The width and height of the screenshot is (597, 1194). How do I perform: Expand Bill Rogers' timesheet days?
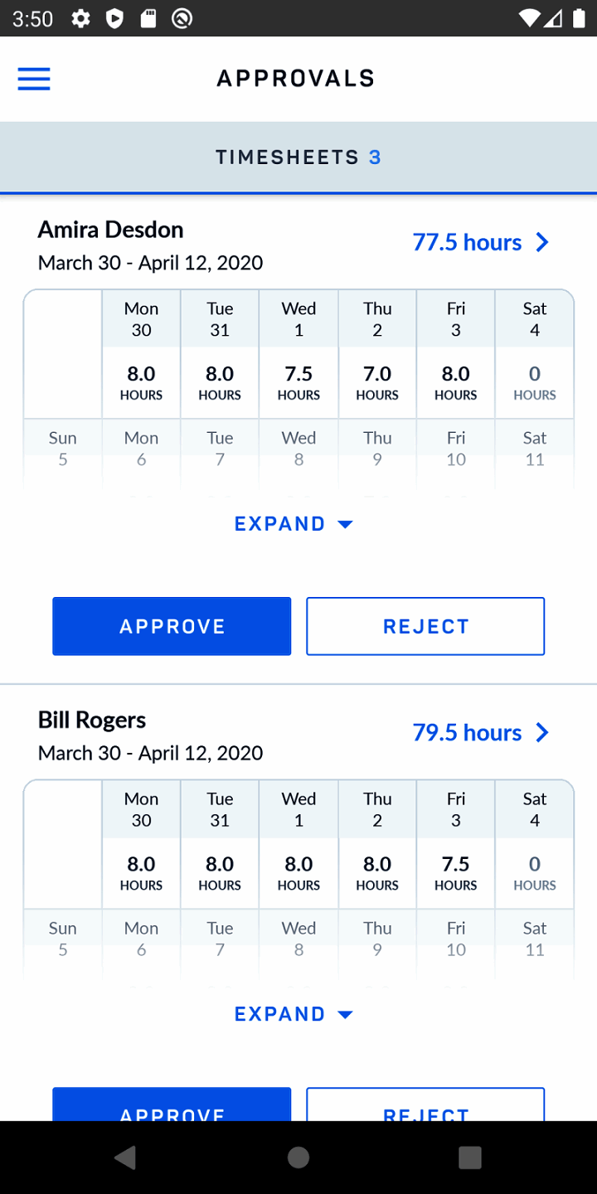tap(294, 1014)
